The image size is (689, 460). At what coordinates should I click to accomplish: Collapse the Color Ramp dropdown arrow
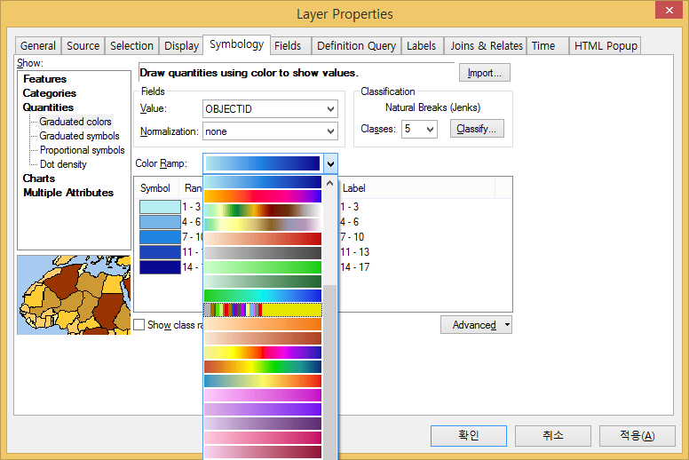(330, 164)
